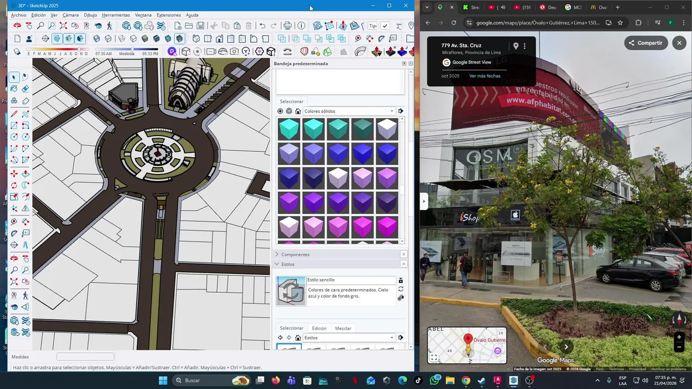Select the Scale tool

tap(14, 197)
